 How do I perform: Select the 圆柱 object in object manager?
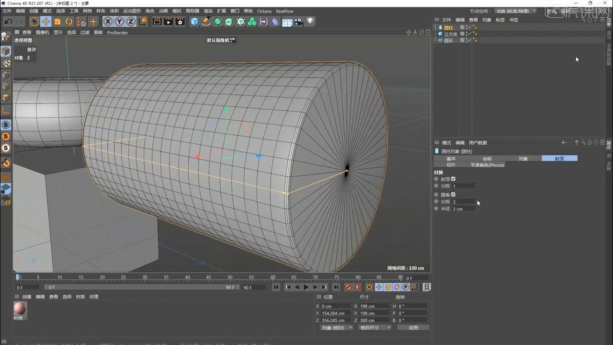pyautogui.click(x=448, y=28)
